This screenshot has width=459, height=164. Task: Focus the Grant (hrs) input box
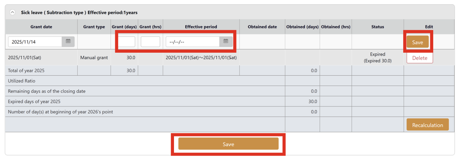[x=150, y=42]
